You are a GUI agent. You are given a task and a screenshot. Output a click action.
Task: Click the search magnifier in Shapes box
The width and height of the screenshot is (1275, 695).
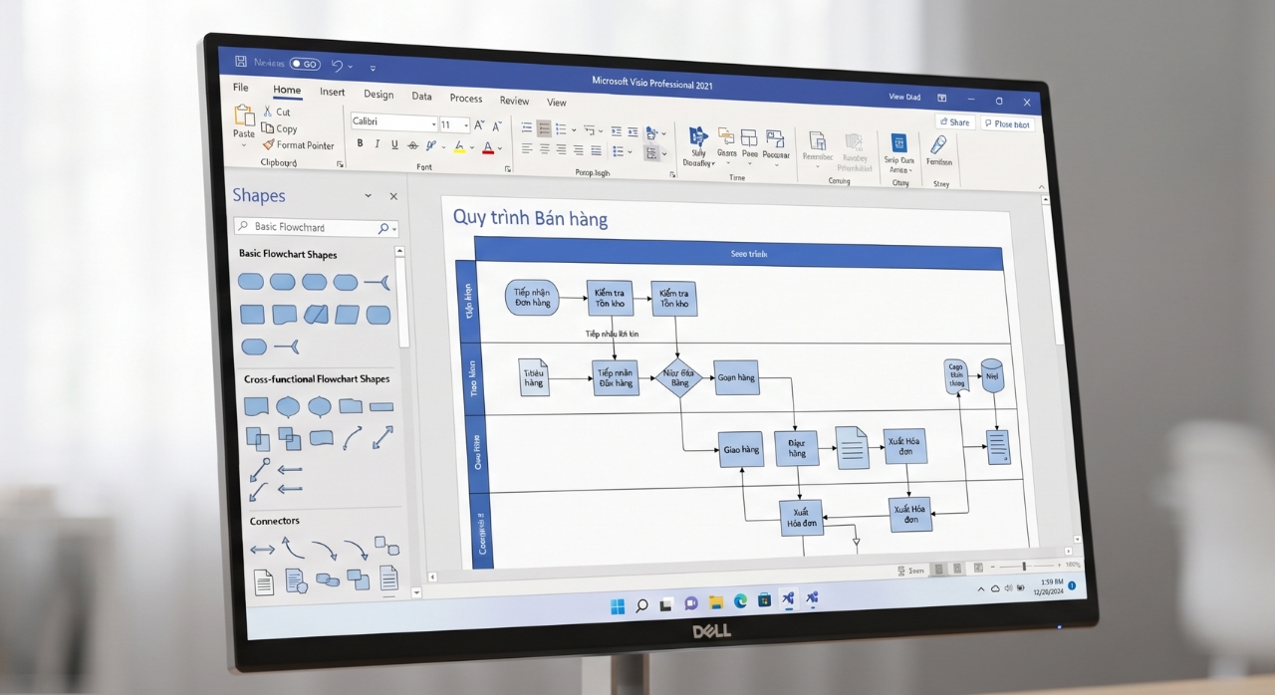tap(383, 228)
